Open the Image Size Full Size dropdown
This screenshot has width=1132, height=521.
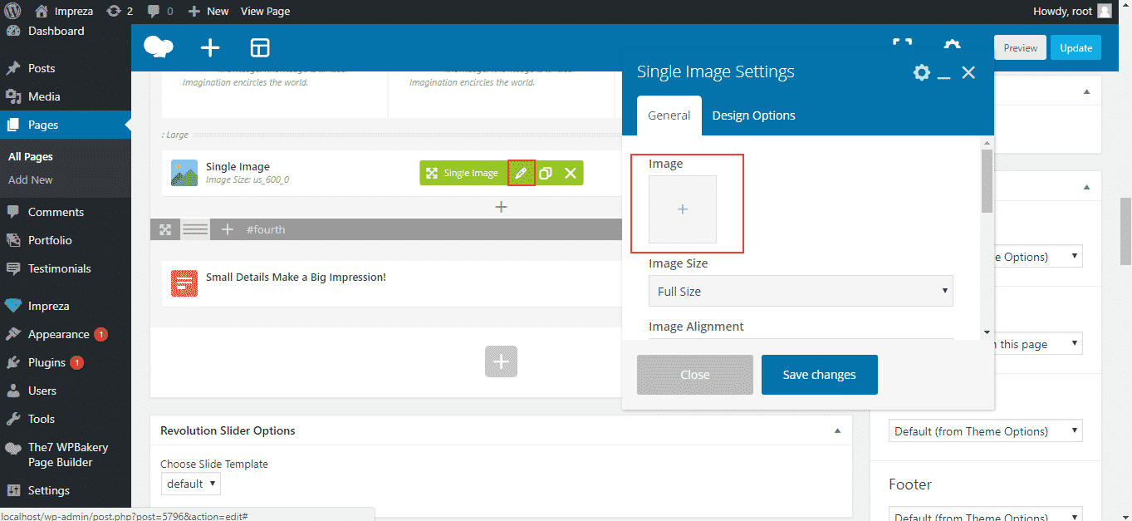click(801, 292)
